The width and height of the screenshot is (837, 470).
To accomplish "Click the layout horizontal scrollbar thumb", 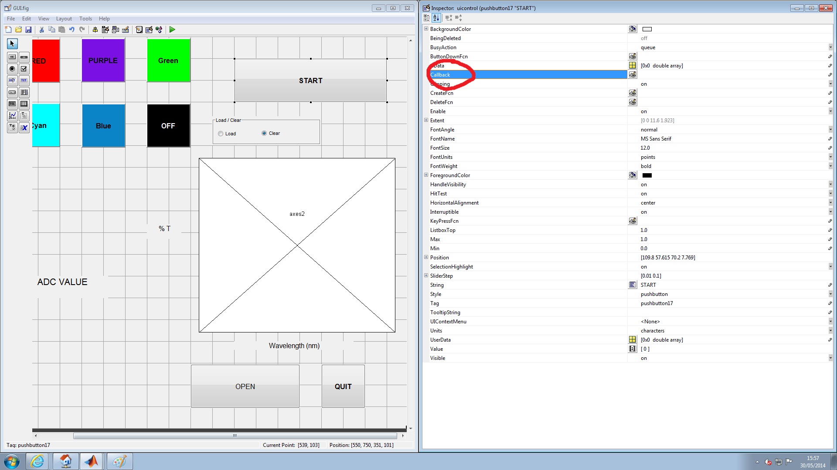I will 235,436.
